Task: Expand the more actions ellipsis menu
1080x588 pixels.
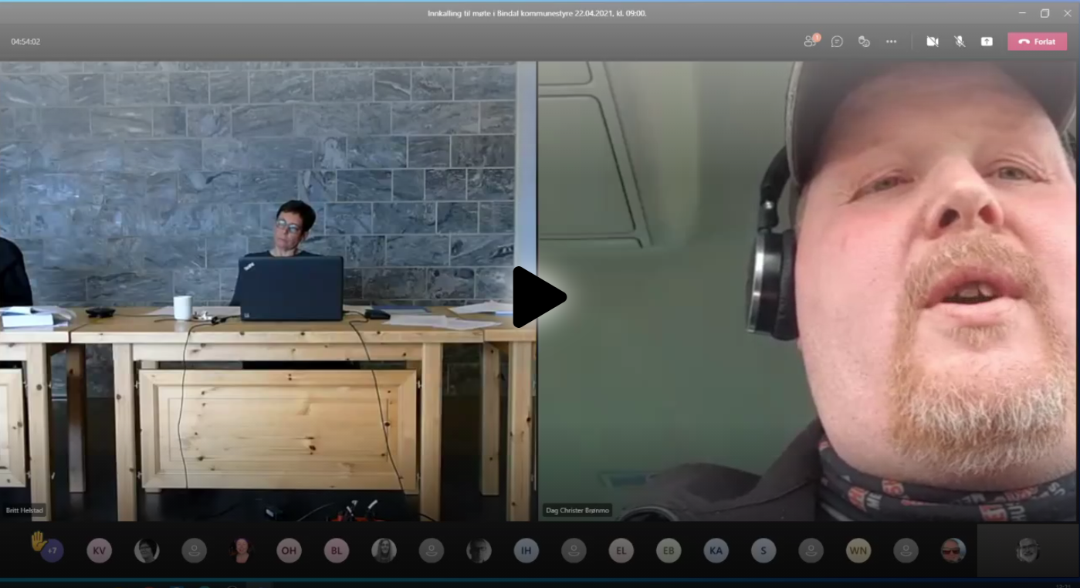Action: (x=891, y=42)
